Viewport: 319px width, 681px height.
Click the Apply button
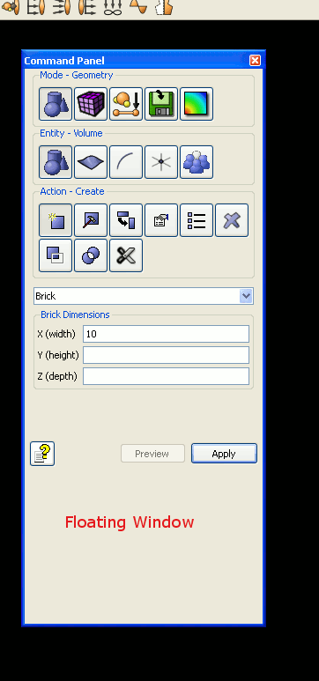click(x=224, y=454)
